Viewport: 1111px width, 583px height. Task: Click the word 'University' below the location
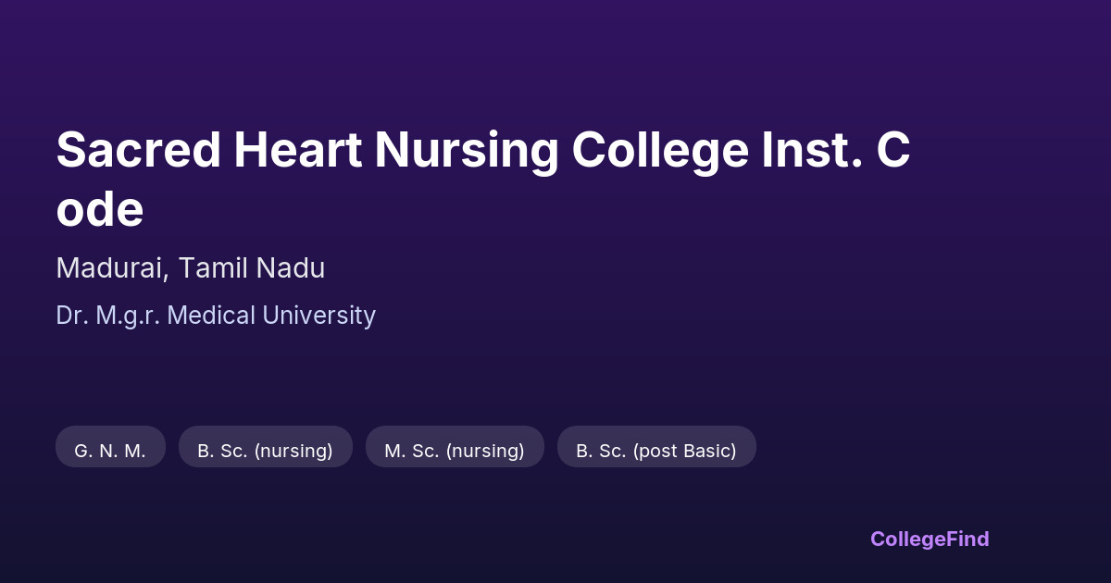click(319, 316)
